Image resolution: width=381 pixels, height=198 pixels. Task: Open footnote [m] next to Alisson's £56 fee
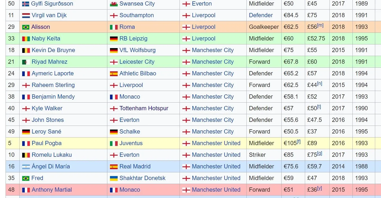pos(320,25)
